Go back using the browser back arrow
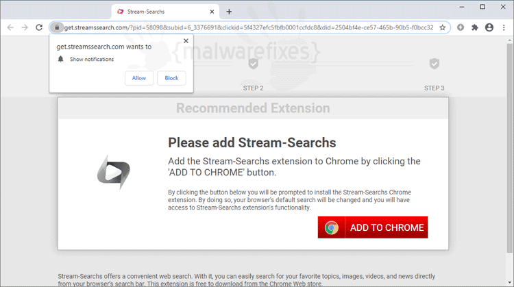 (10, 27)
